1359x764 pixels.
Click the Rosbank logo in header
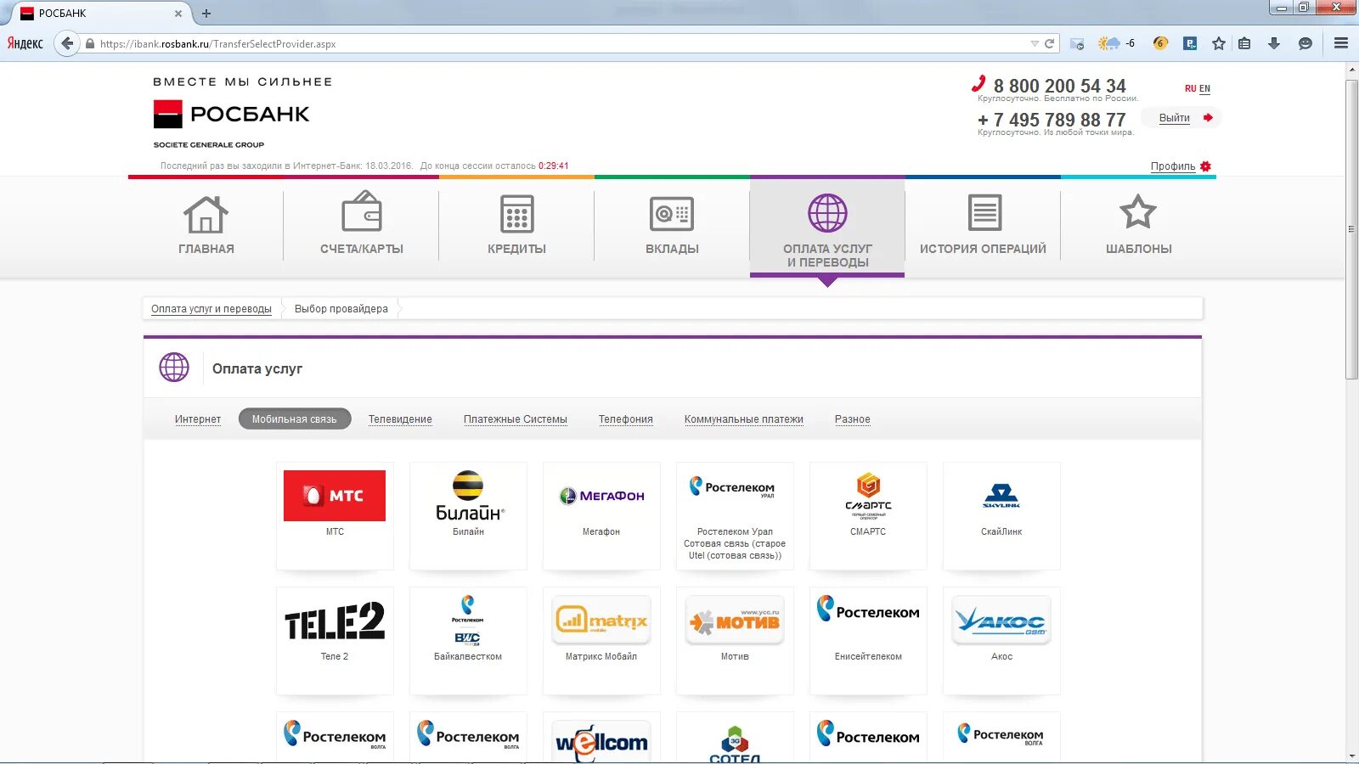(231, 114)
